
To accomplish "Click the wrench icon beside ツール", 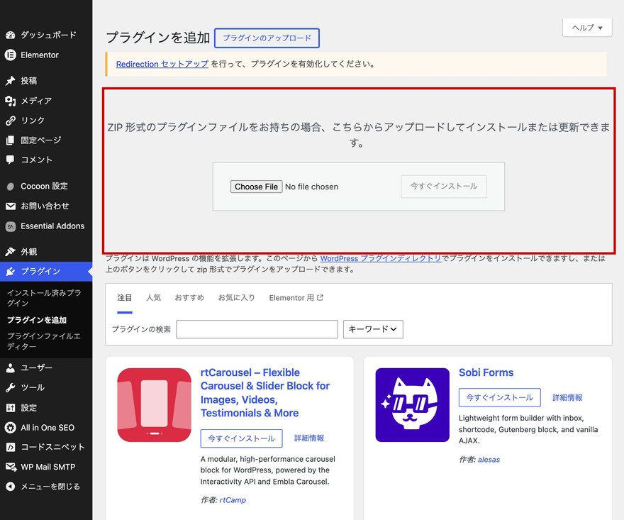I will click(x=11, y=388).
